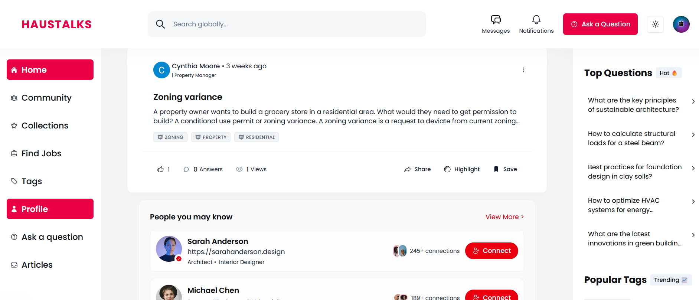Open the Messages icon

point(496,20)
